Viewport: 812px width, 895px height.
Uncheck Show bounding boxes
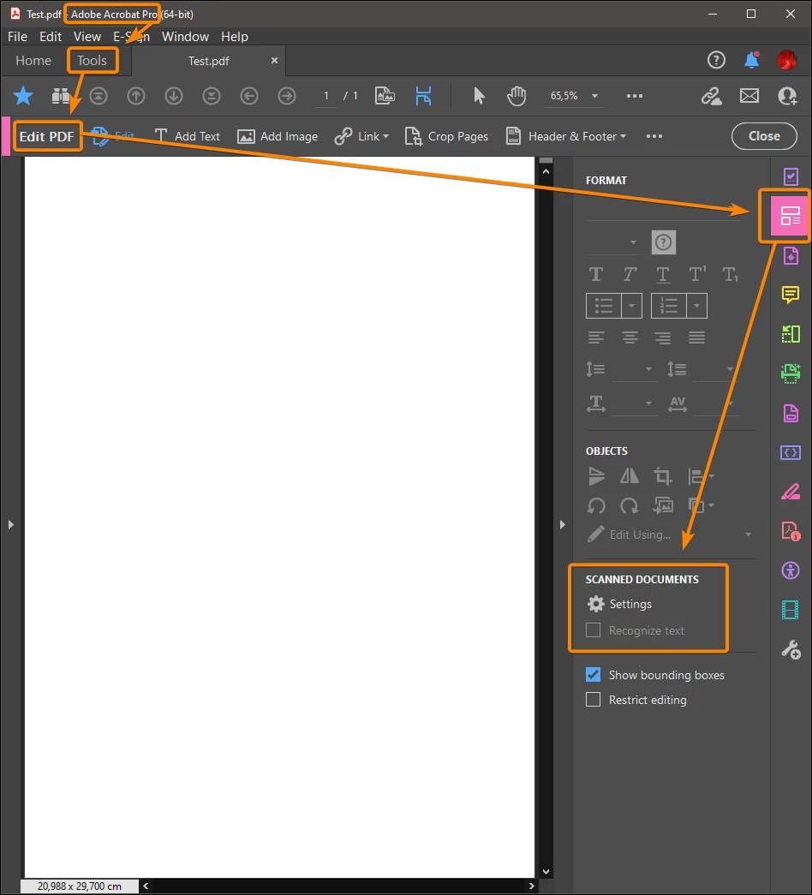(x=594, y=675)
